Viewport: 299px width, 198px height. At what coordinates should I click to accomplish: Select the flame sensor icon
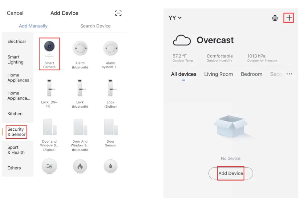point(80,166)
